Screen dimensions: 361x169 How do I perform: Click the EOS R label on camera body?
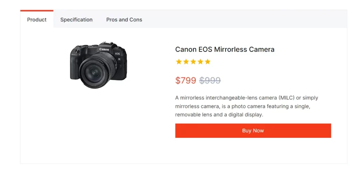point(118,56)
